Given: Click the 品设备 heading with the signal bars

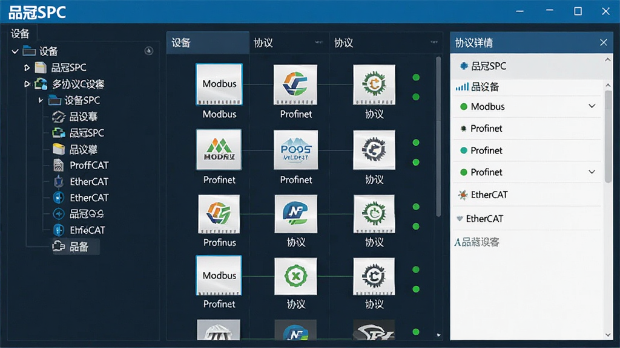Looking at the screenshot, I should 477,87.
